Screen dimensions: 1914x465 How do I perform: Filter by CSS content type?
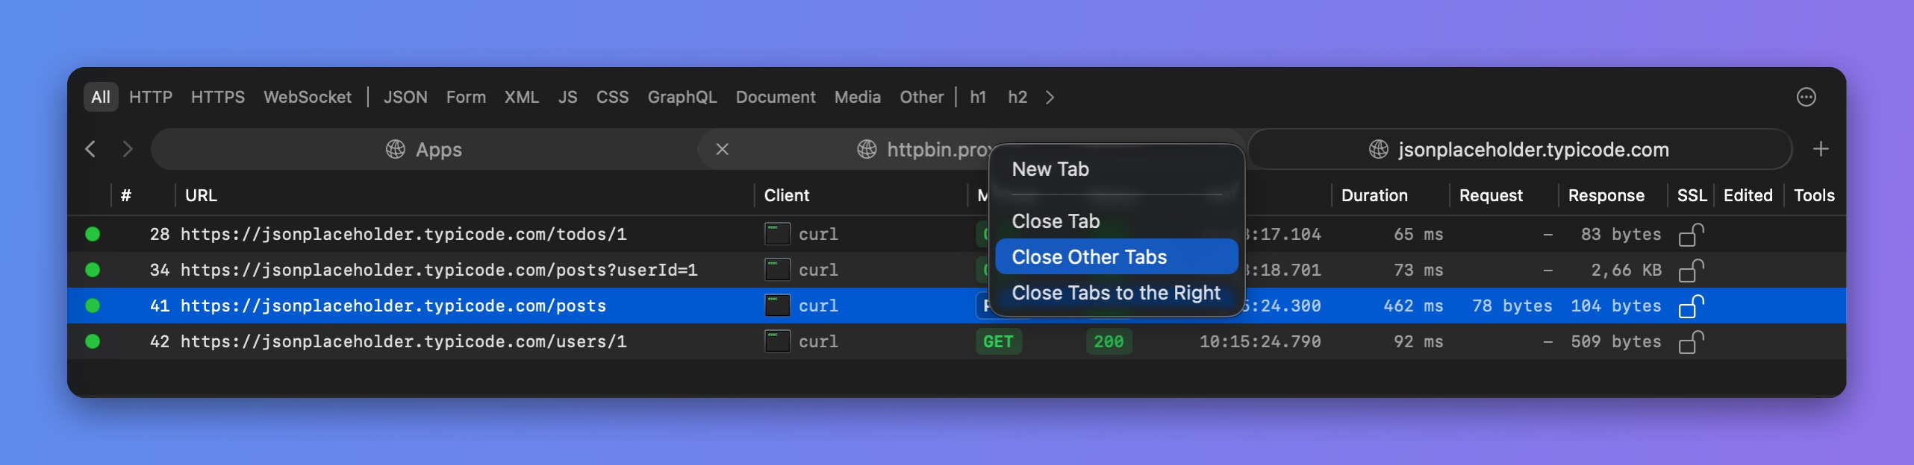[x=613, y=97]
